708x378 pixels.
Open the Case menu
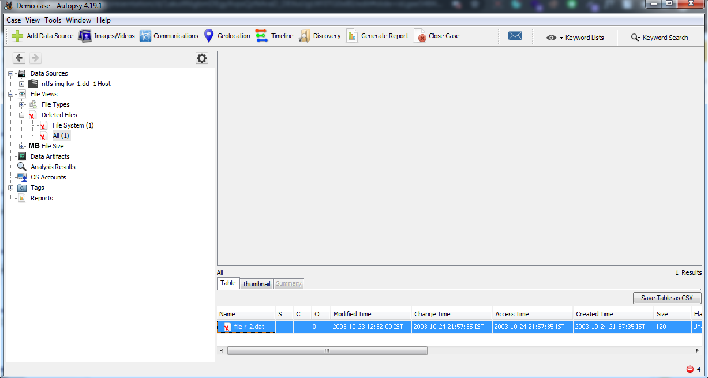click(13, 20)
